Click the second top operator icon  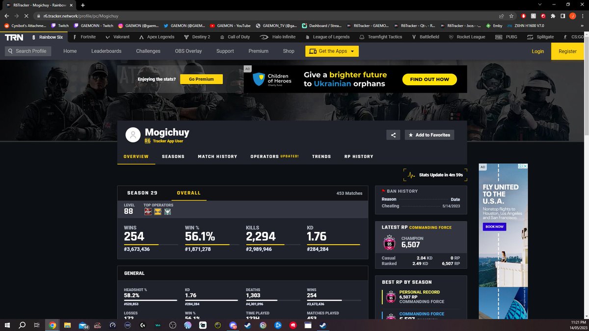[158, 212]
